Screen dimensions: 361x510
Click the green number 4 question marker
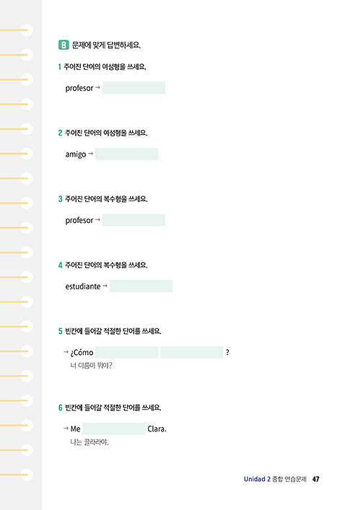tap(60, 265)
